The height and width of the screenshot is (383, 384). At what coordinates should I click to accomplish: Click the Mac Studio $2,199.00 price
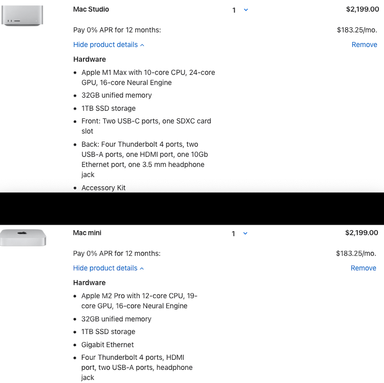[362, 9]
